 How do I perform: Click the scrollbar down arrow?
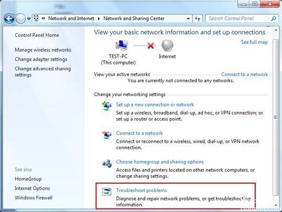(276, 205)
